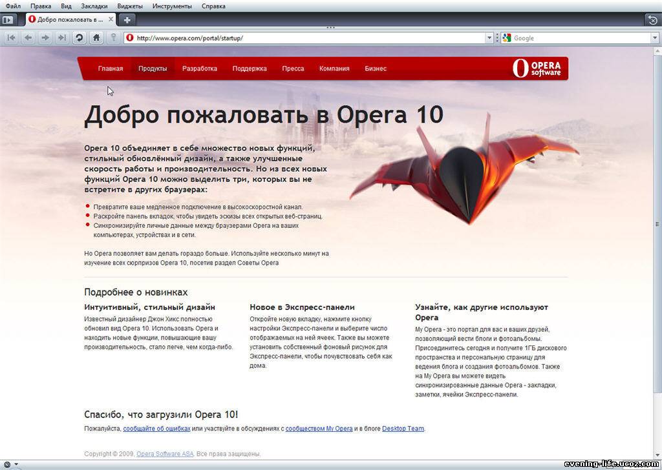This screenshot has height=470, width=662.
Task: Open Пресса in the site navigation
Action: (x=293, y=68)
